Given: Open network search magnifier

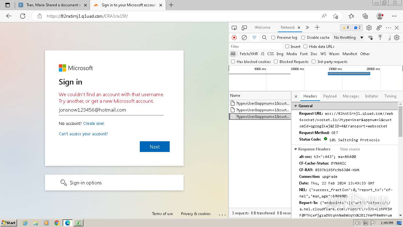Looking at the screenshot, I should tap(264, 38).
